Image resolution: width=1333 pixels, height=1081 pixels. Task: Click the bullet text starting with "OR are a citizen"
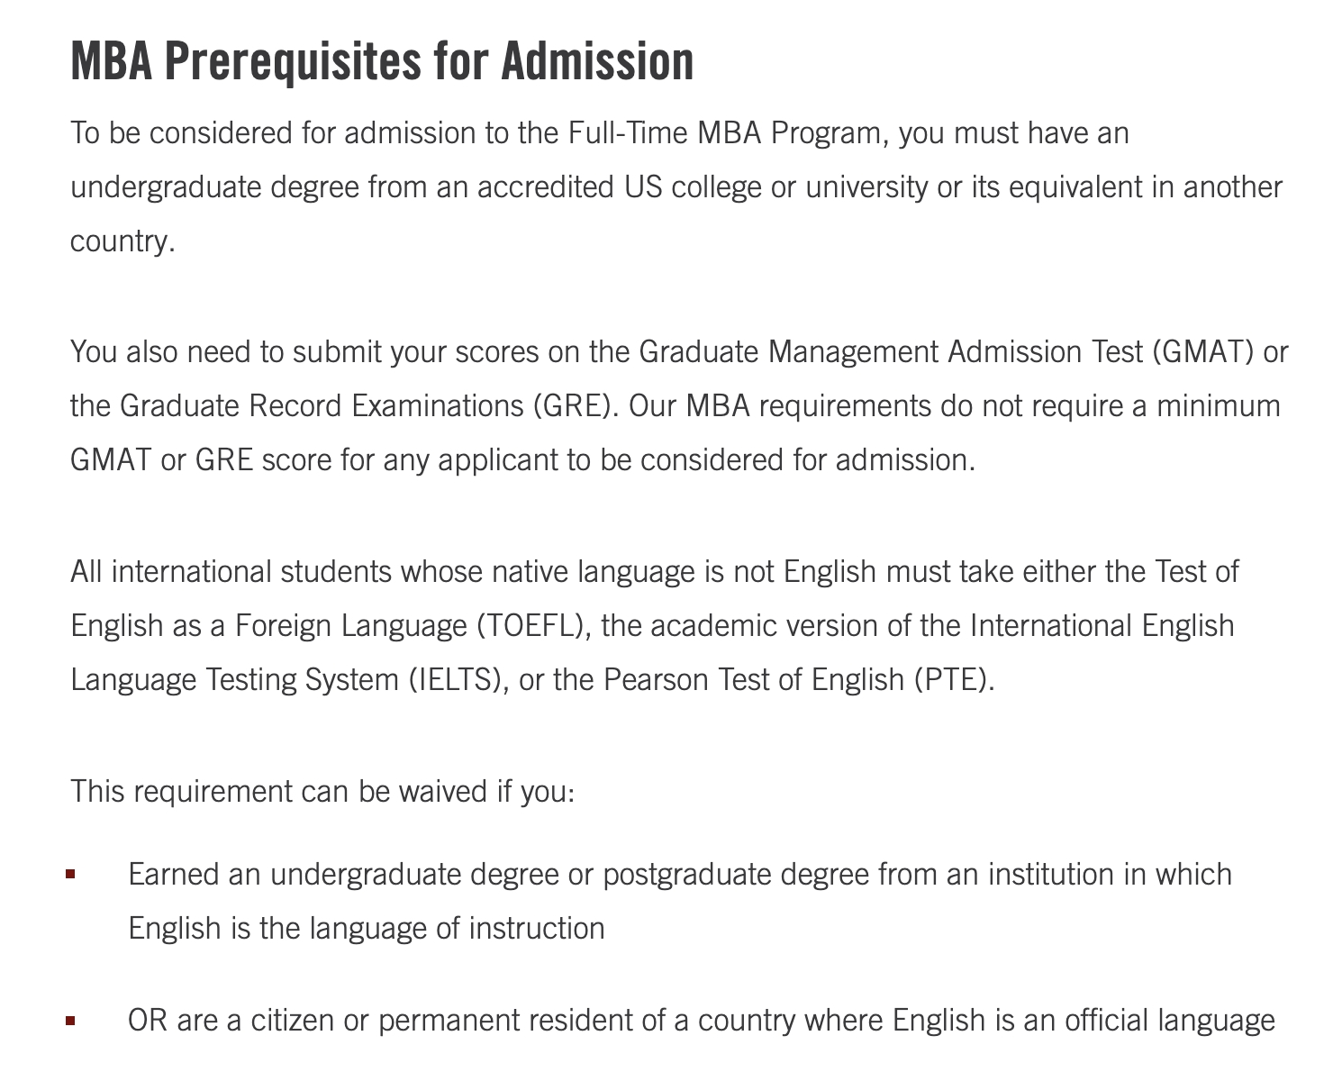pyautogui.click(x=701, y=1021)
